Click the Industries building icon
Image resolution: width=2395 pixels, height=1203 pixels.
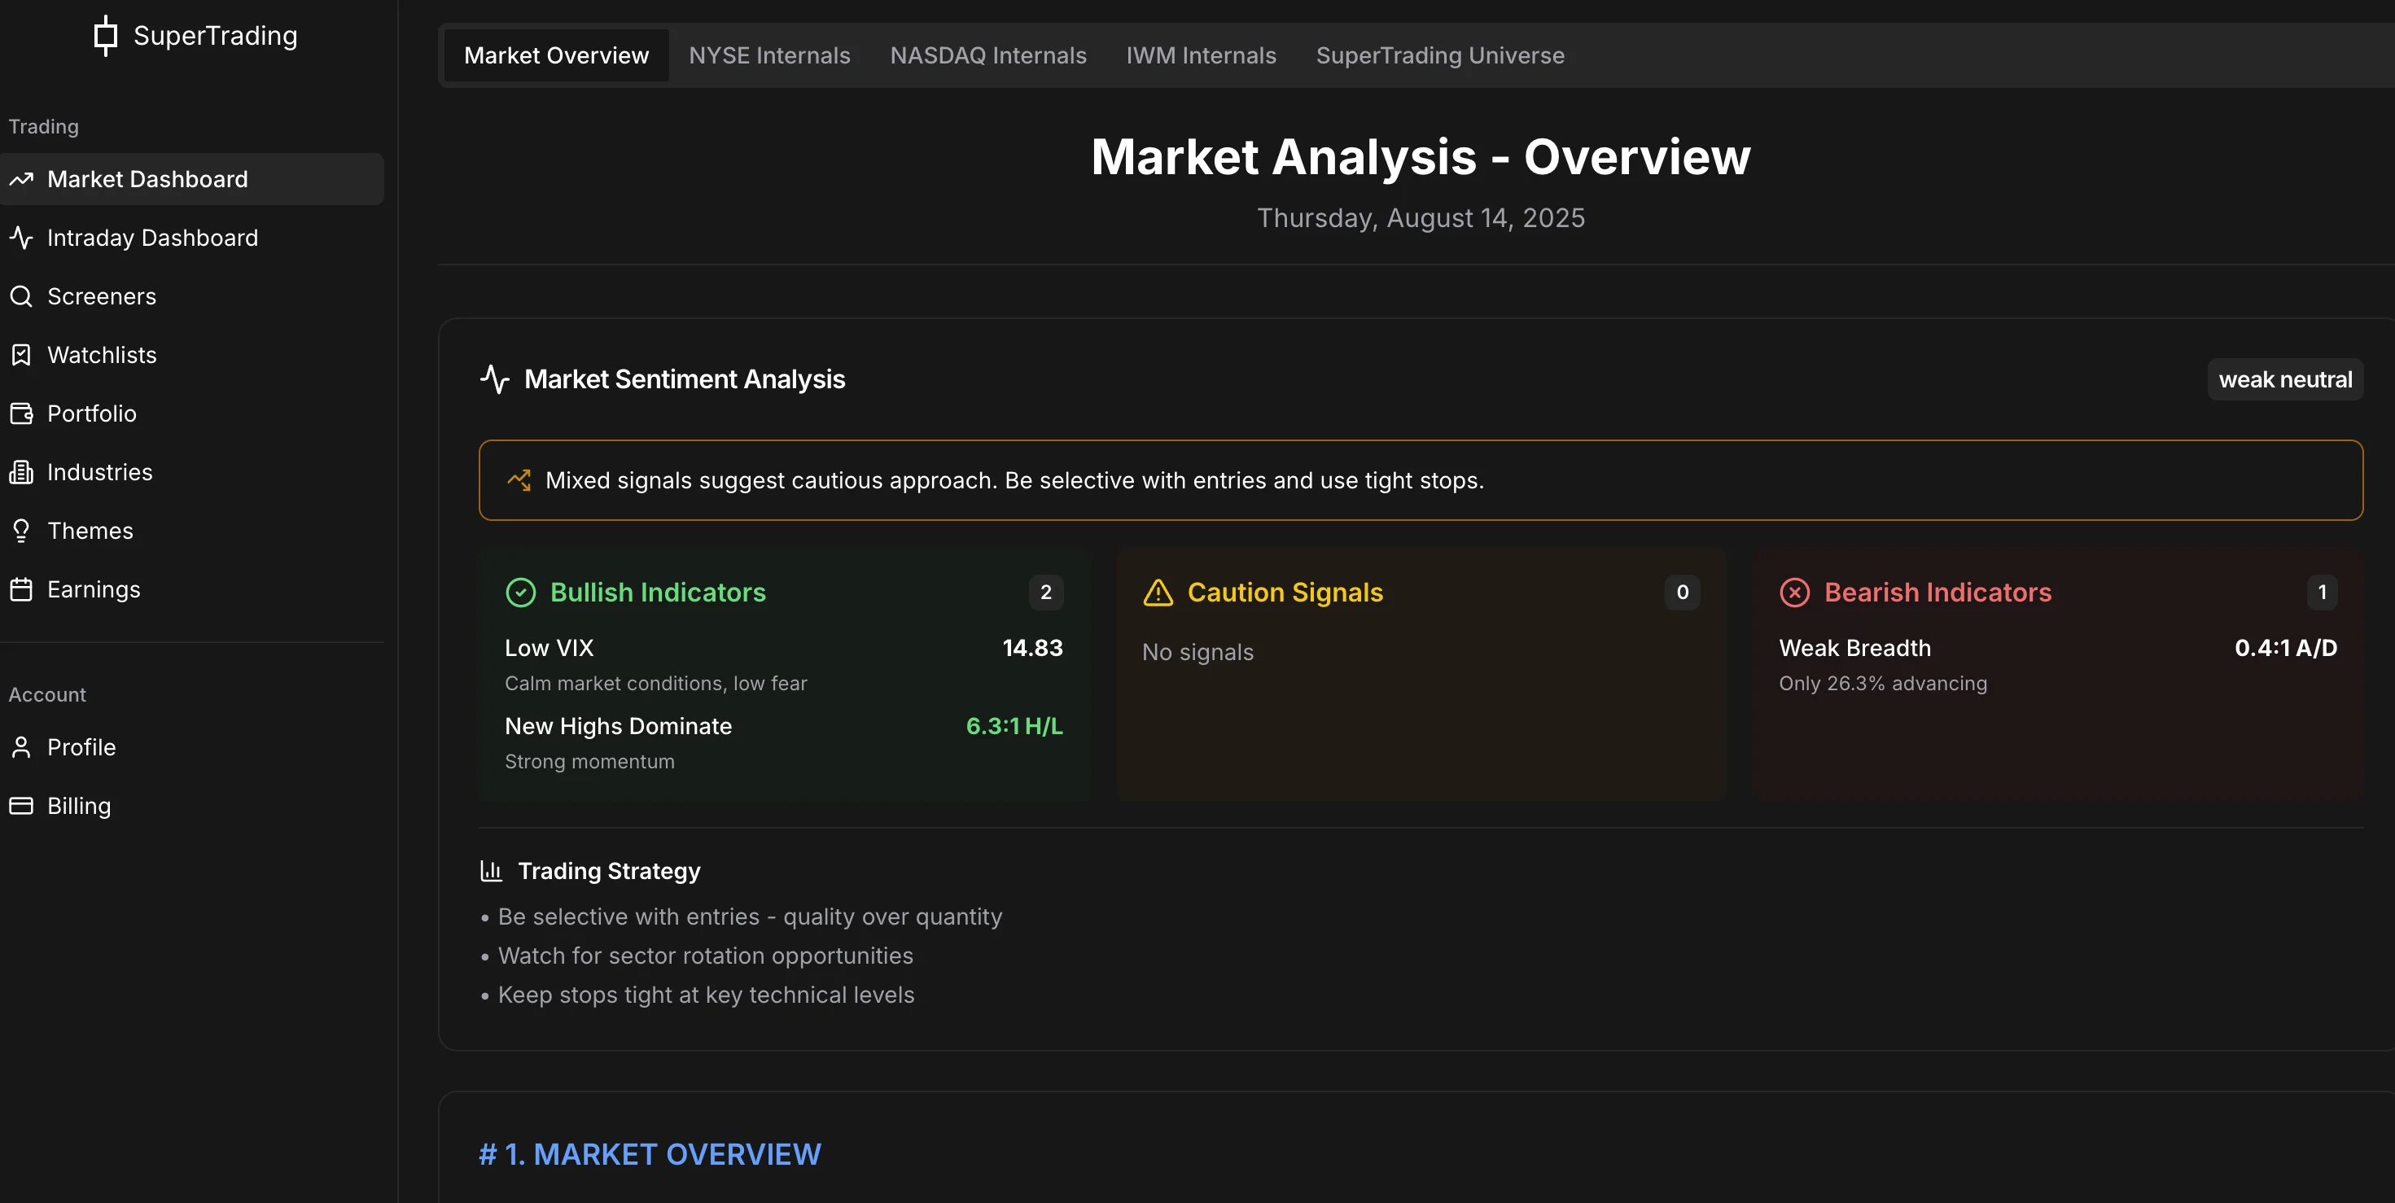coord(21,472)
